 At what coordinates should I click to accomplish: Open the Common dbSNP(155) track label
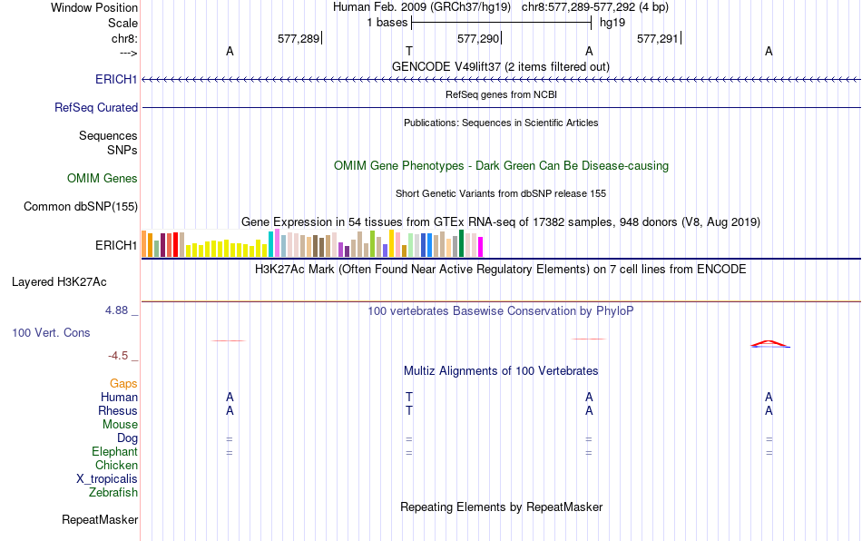point(80,207)
